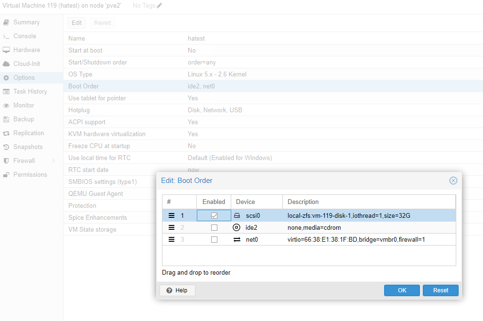This screenshot has width=483, height=321.
Task: Switch to the Task History section
Action: (x=32, y=92)
